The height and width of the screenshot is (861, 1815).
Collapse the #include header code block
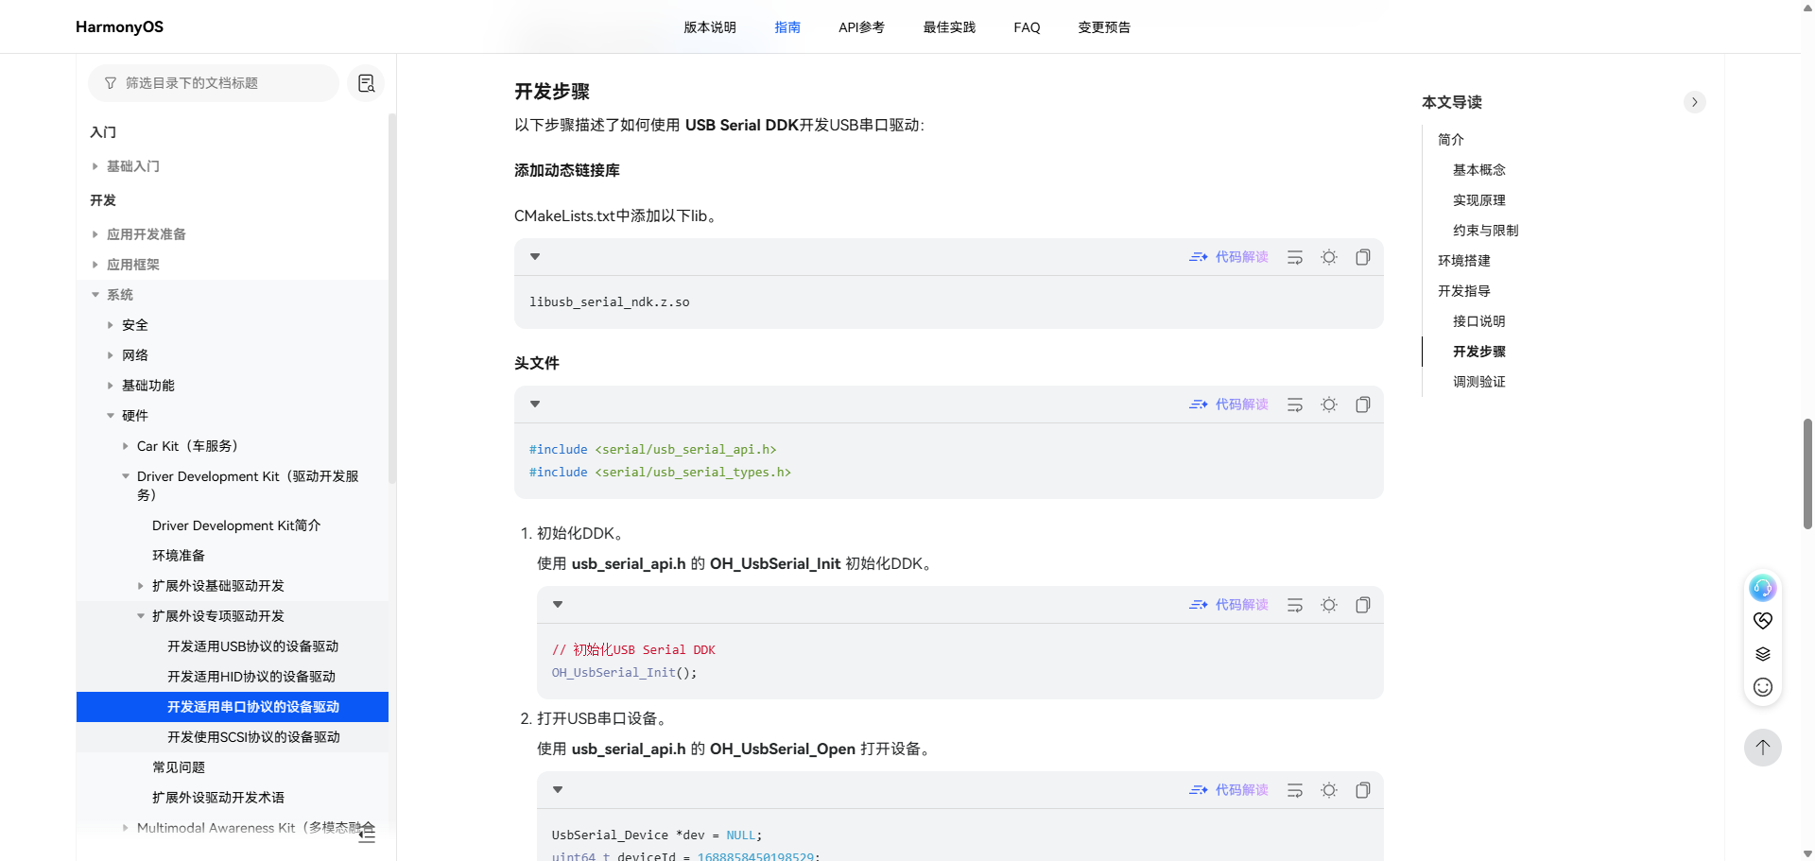[535, 405]
